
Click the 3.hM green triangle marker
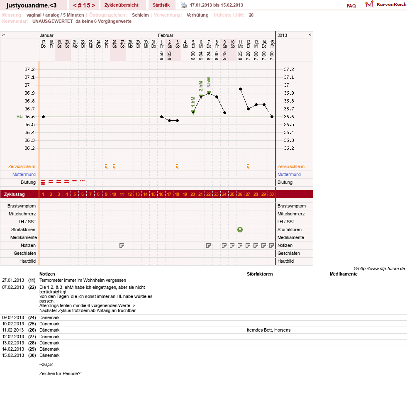(x=209, y=92)
